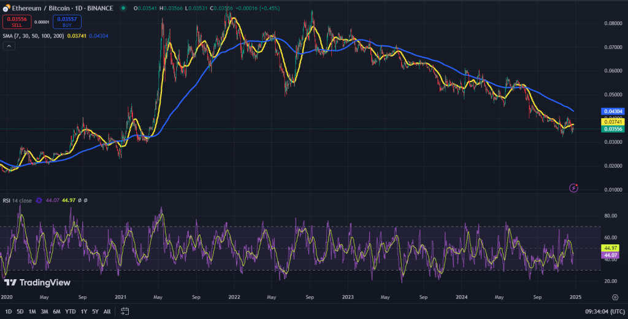The width and height of the screenshot is (628, 319).
Task: Select the All time range
Action: coord(107,312)
